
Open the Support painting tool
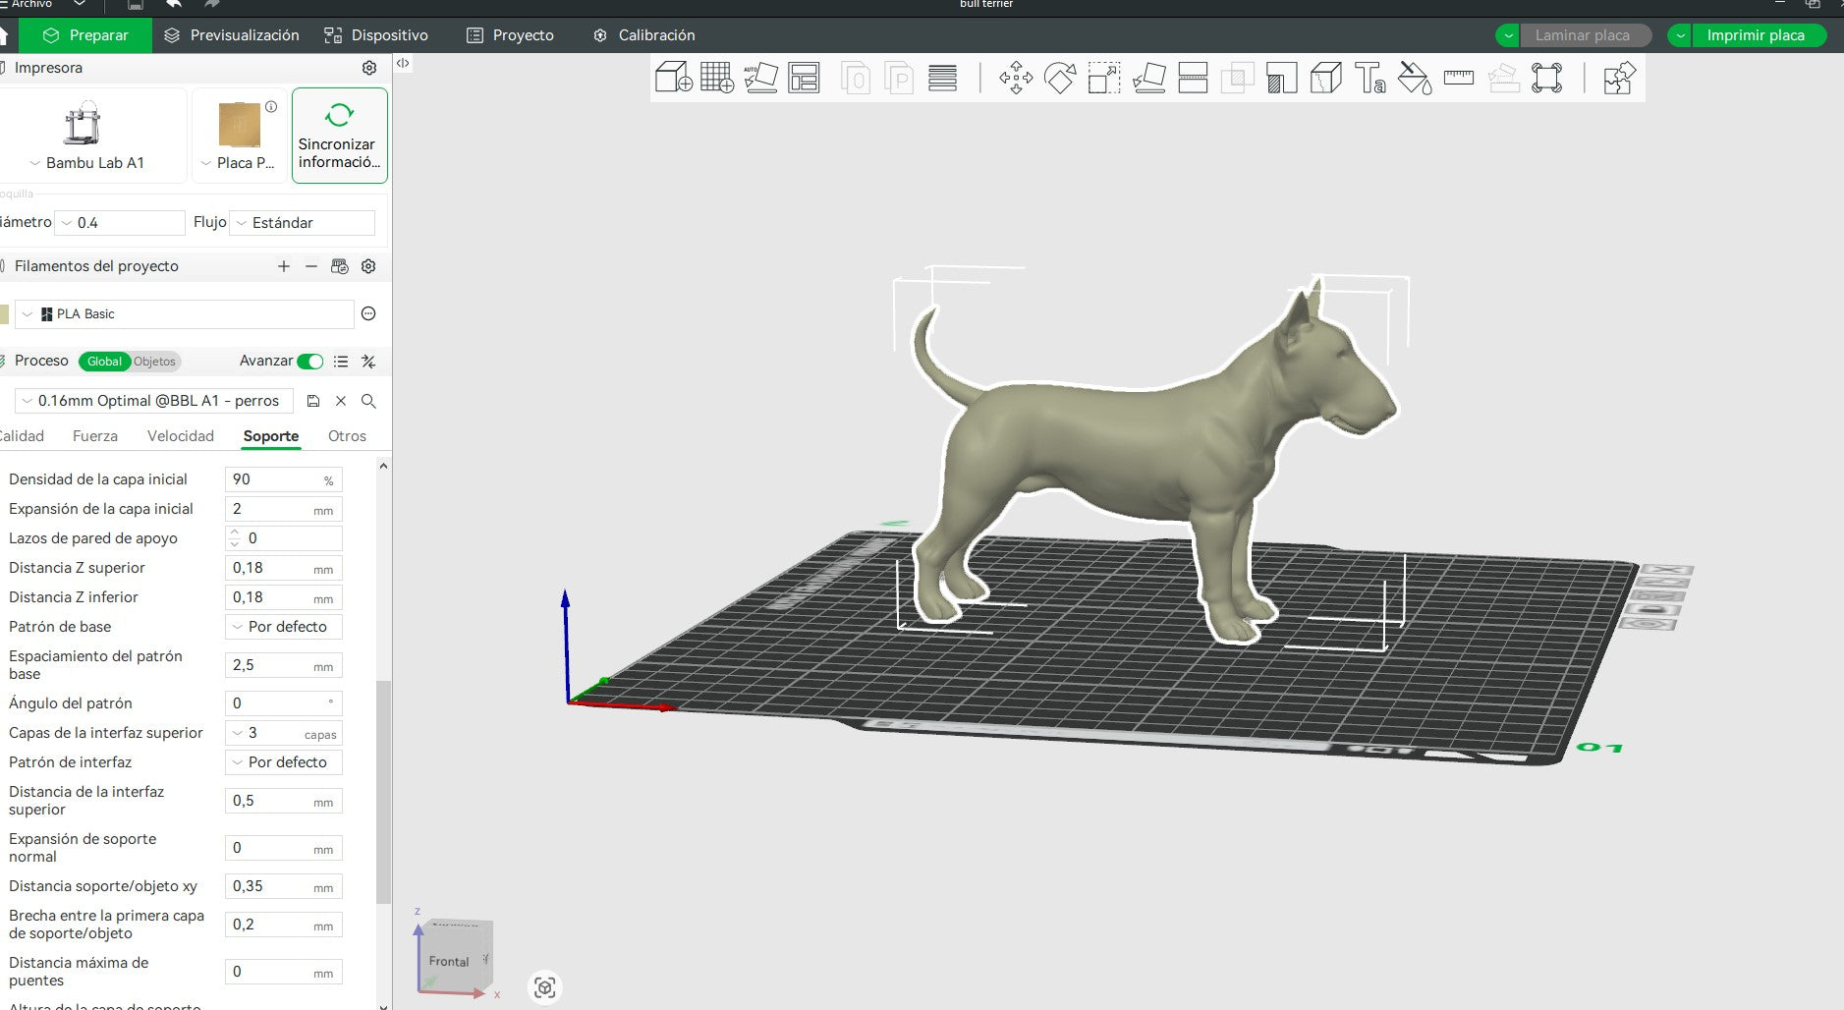1281,78
